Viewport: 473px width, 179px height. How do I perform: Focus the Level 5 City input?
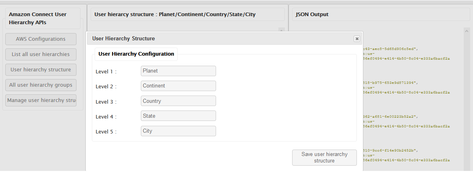(x=178, y=131)
